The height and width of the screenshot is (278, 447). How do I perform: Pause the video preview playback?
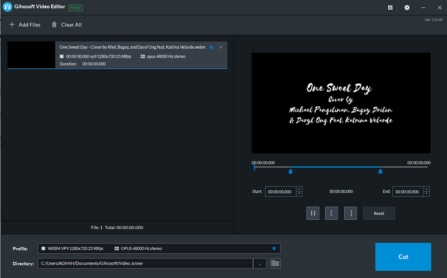(313, 213)
